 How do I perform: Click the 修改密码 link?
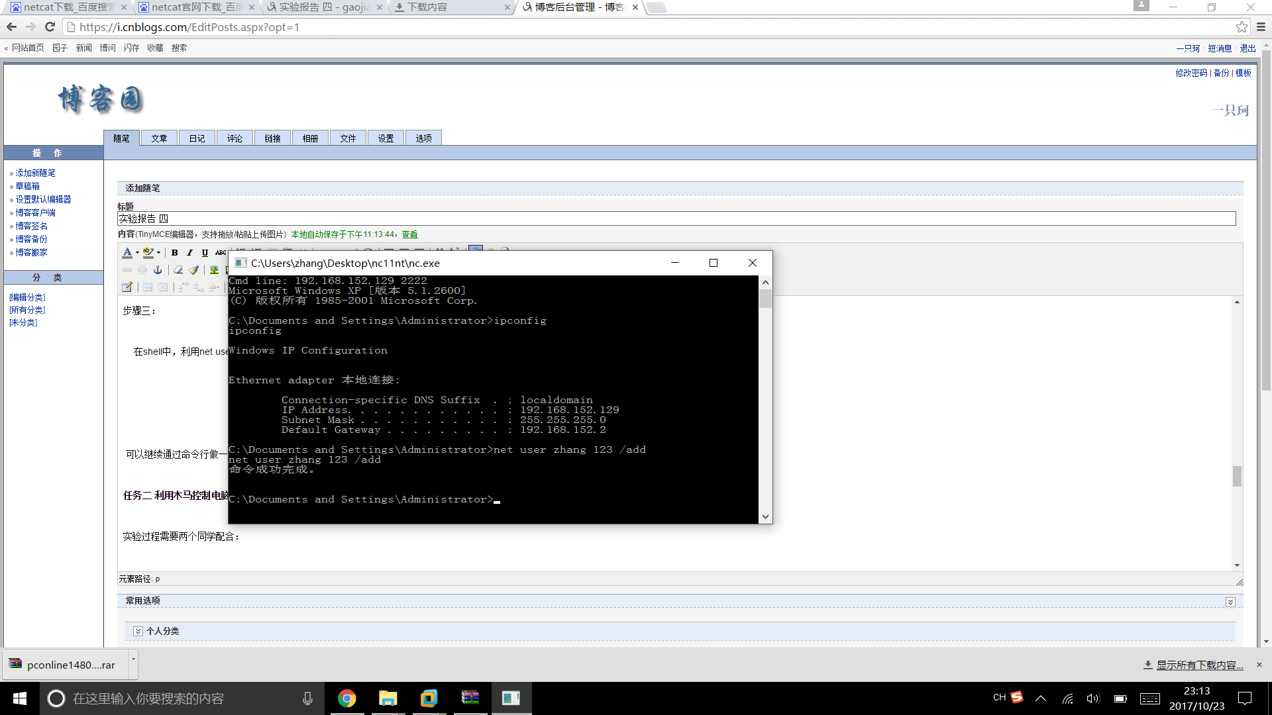(x=1191, y=73)
